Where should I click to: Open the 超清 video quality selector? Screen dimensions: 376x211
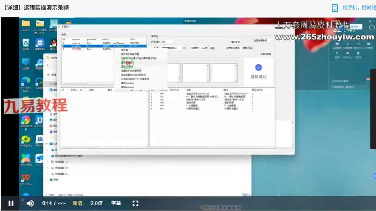77,203
